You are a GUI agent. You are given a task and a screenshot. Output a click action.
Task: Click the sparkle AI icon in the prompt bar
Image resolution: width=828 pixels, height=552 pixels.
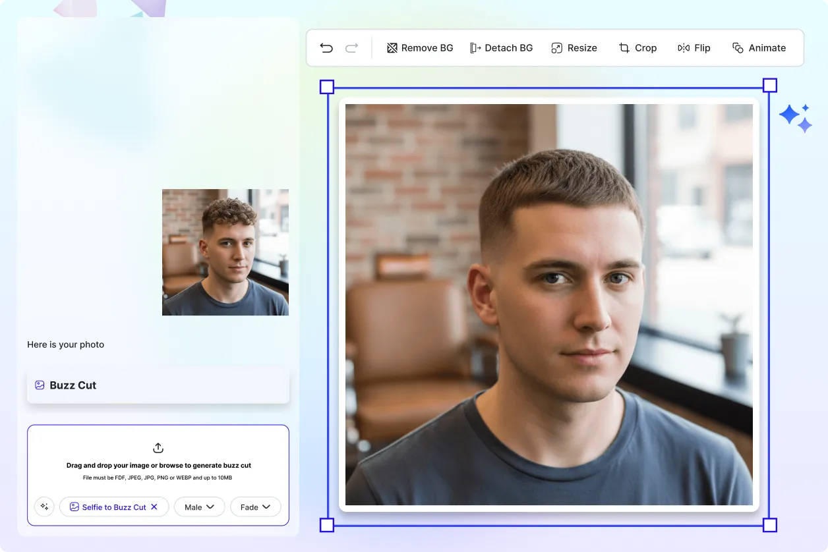pos(44,507)
